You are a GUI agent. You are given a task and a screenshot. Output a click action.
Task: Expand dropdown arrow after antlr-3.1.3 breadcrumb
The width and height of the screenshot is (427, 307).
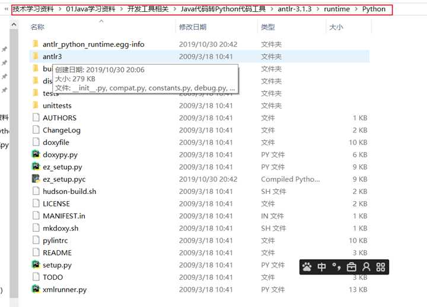tap(318, 9)
